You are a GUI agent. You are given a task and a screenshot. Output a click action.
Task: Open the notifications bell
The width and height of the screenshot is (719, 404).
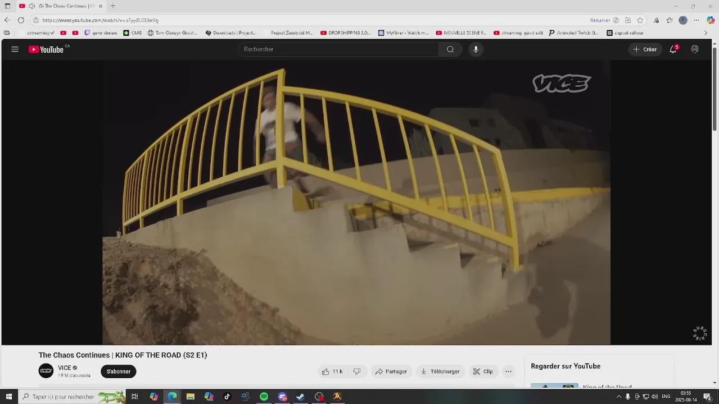coord(673,49)
